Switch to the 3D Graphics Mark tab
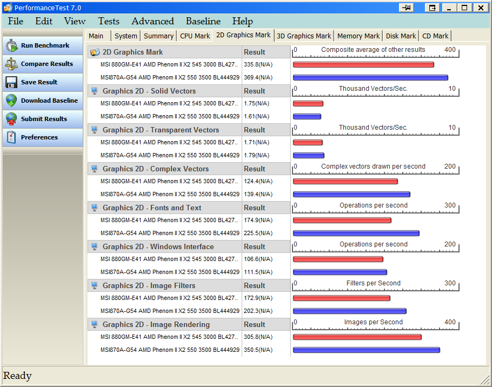 click(304, 36)
